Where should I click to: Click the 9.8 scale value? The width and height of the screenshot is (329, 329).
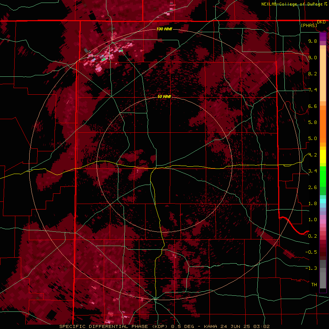(313, 41)
